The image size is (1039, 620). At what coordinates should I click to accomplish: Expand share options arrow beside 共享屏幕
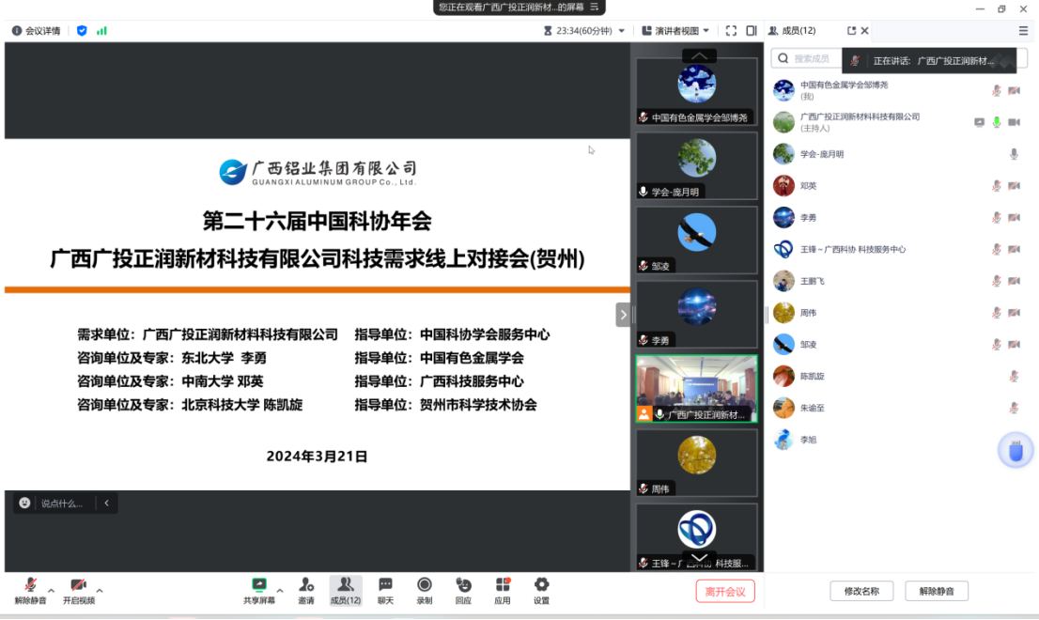tap(280, 590)
